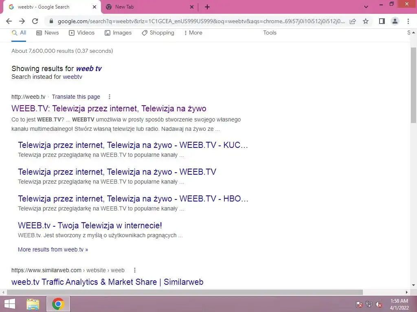Open a new tab with plus button
The width and height of the screenshot is (417, 312).
[x=207, y=7]
